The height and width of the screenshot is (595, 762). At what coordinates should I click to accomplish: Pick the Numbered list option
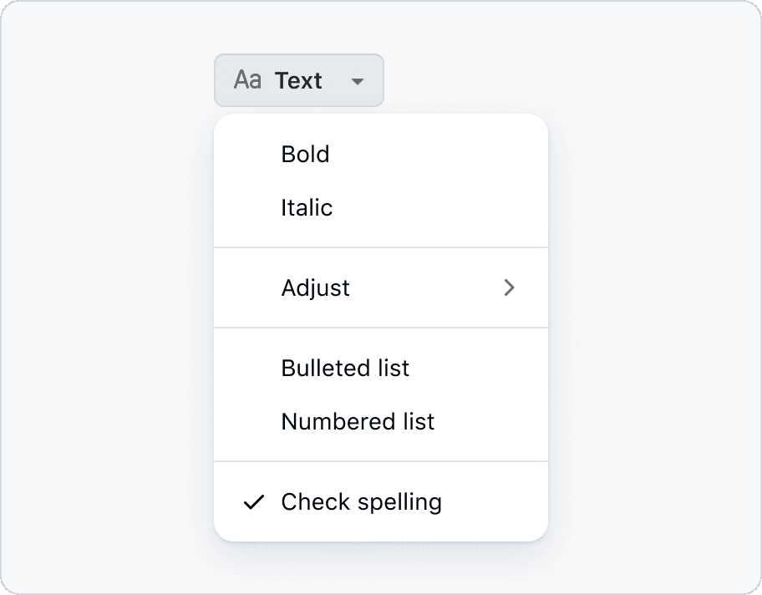click(x=358, y=421)
